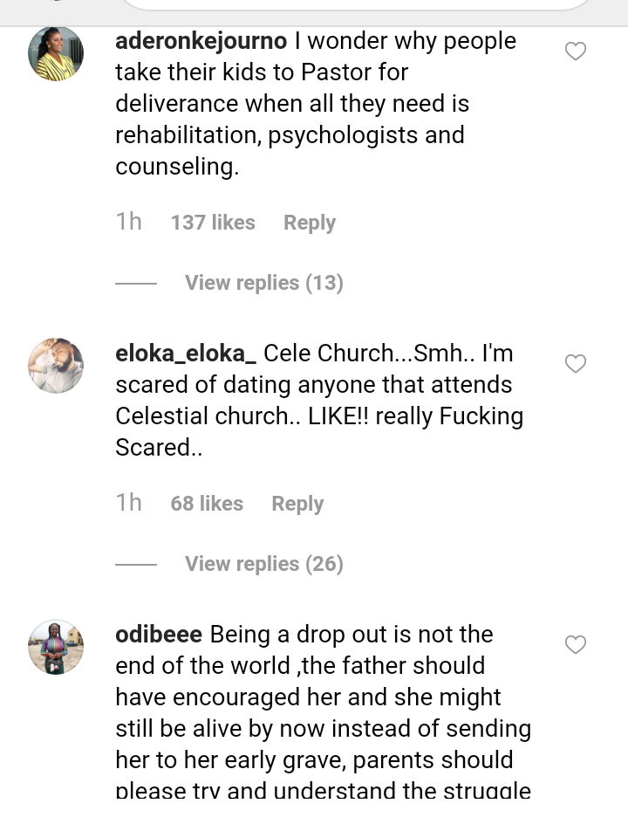Show the 137 likes list
The height and width of the screenshot is (838, 628).
(213, 223)
